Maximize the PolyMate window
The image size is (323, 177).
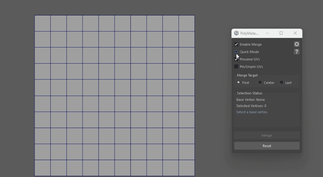pyautogui.click(x=281, y=33)
